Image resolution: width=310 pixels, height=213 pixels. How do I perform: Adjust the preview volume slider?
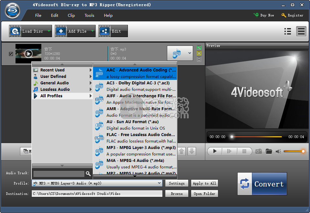(294, 151)
